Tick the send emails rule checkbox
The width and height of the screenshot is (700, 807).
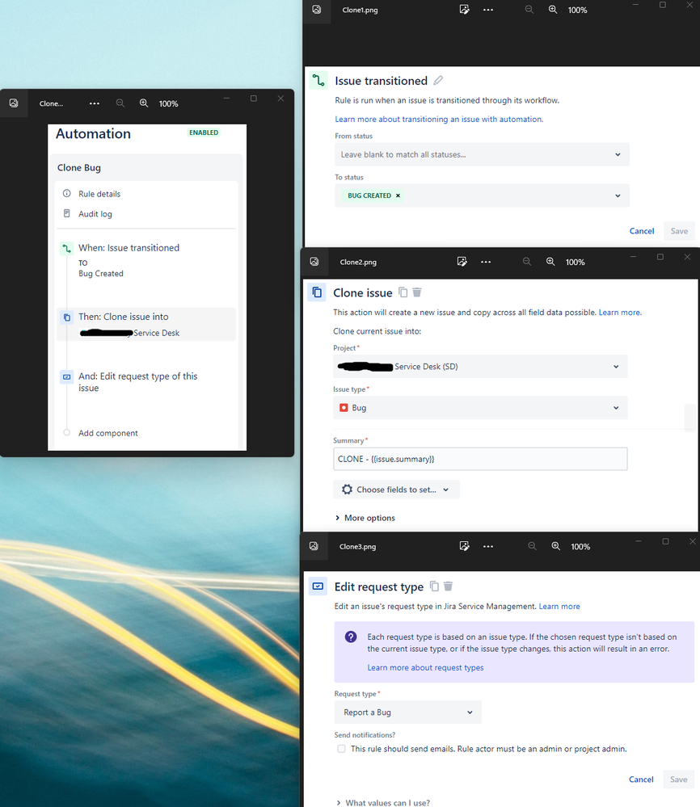pos(341,749)
